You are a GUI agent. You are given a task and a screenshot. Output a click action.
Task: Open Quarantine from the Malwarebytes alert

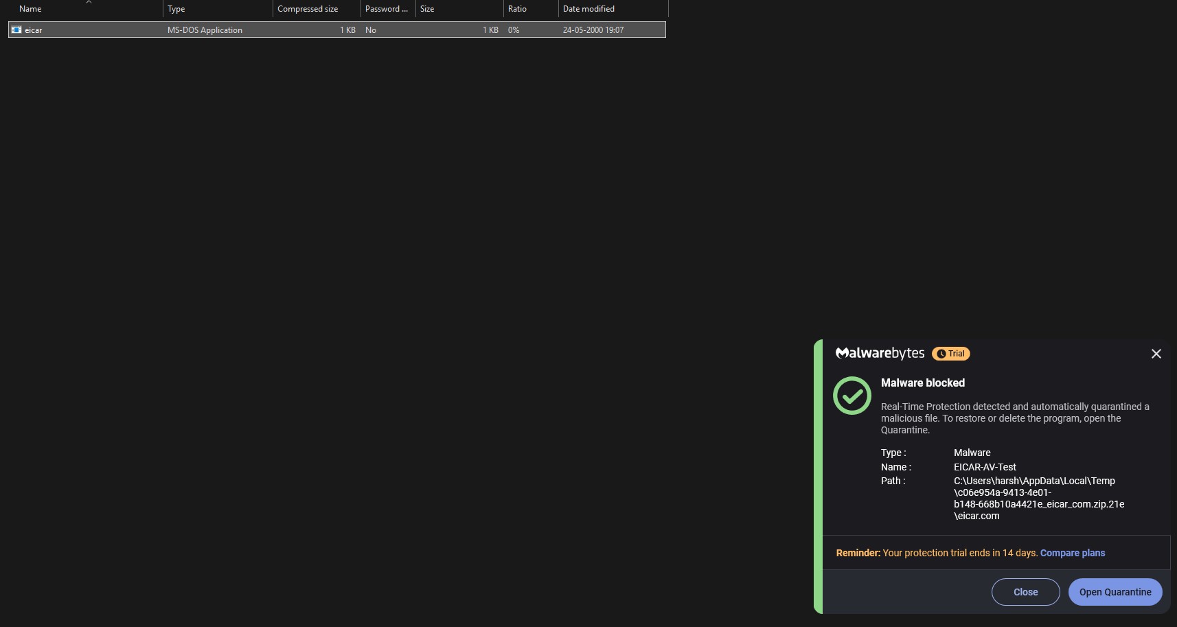point(1115,592)
